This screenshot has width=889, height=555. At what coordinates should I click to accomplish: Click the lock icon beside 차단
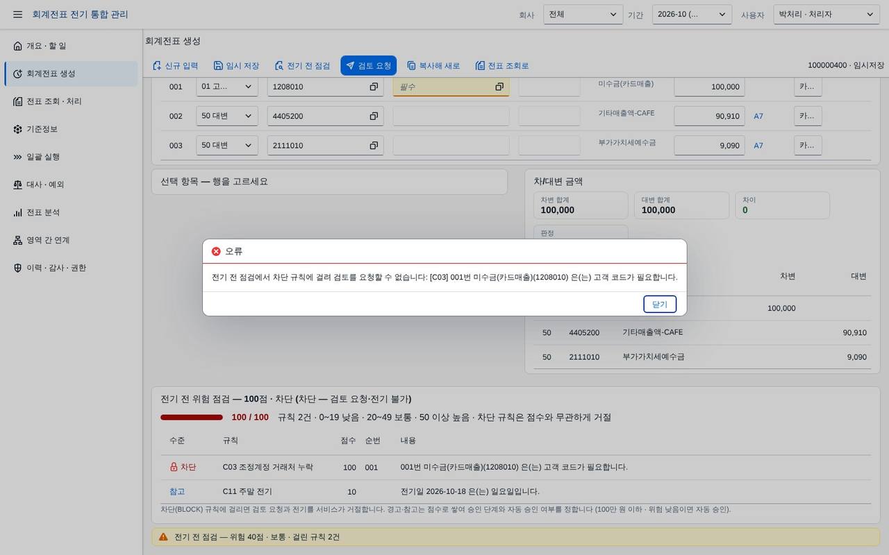(x=174, y=467)
